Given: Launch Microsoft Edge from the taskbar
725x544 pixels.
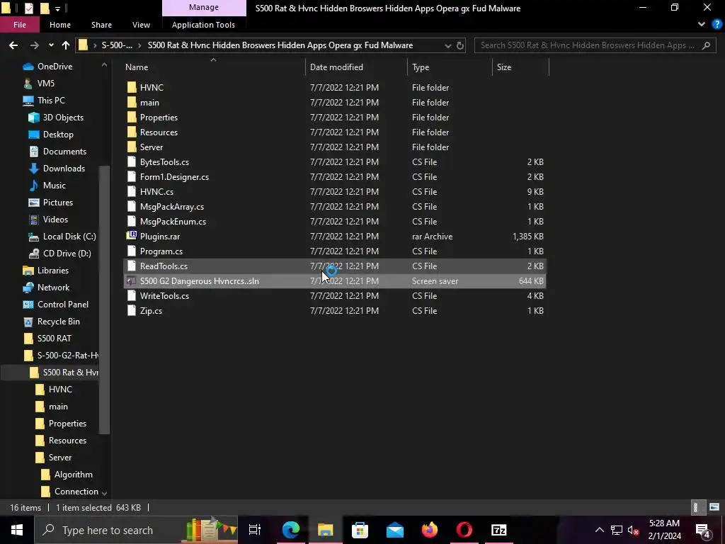Looking at the screenshot, I should pos(291,530).
